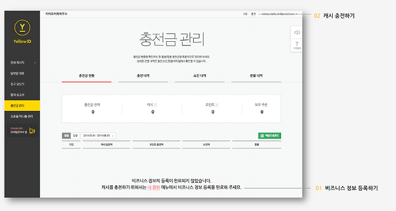396x211 pixels.
Task: Click the 소진액 column header
Action: click(x=206, y=145)
